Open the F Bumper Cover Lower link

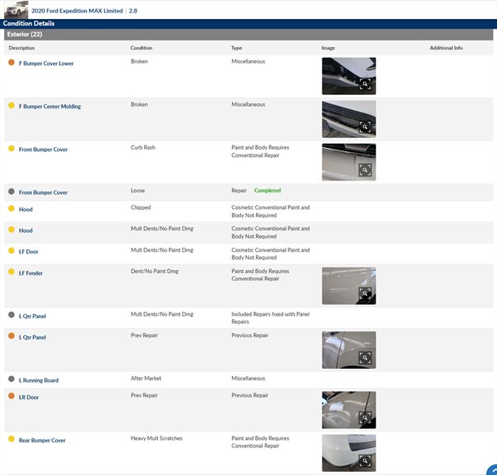46,63
